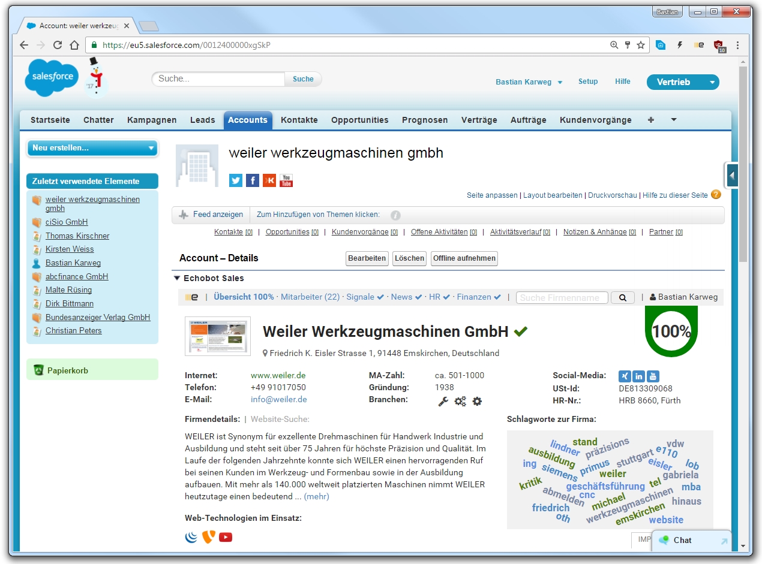Screen dimensions: 762x564
Task: Bookmark the page with the star icon
Action: click(641, 45)
